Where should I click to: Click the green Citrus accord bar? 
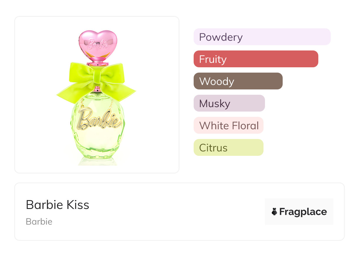pos(228,148)
